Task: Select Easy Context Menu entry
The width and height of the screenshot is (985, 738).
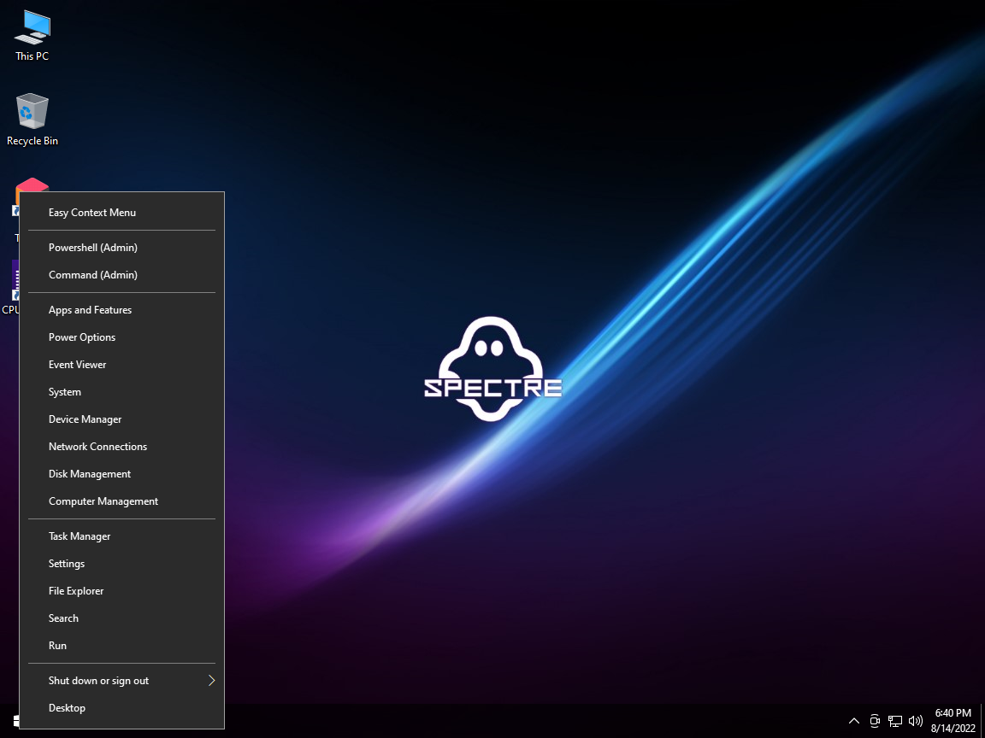Action: pos(122,213)
